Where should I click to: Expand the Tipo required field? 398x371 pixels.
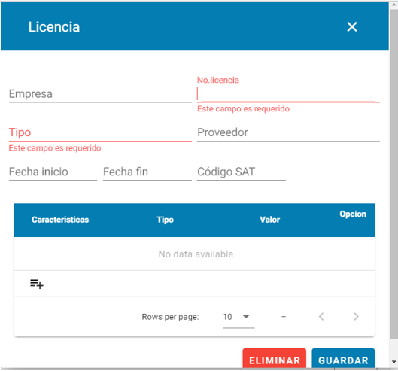(100, 132)
